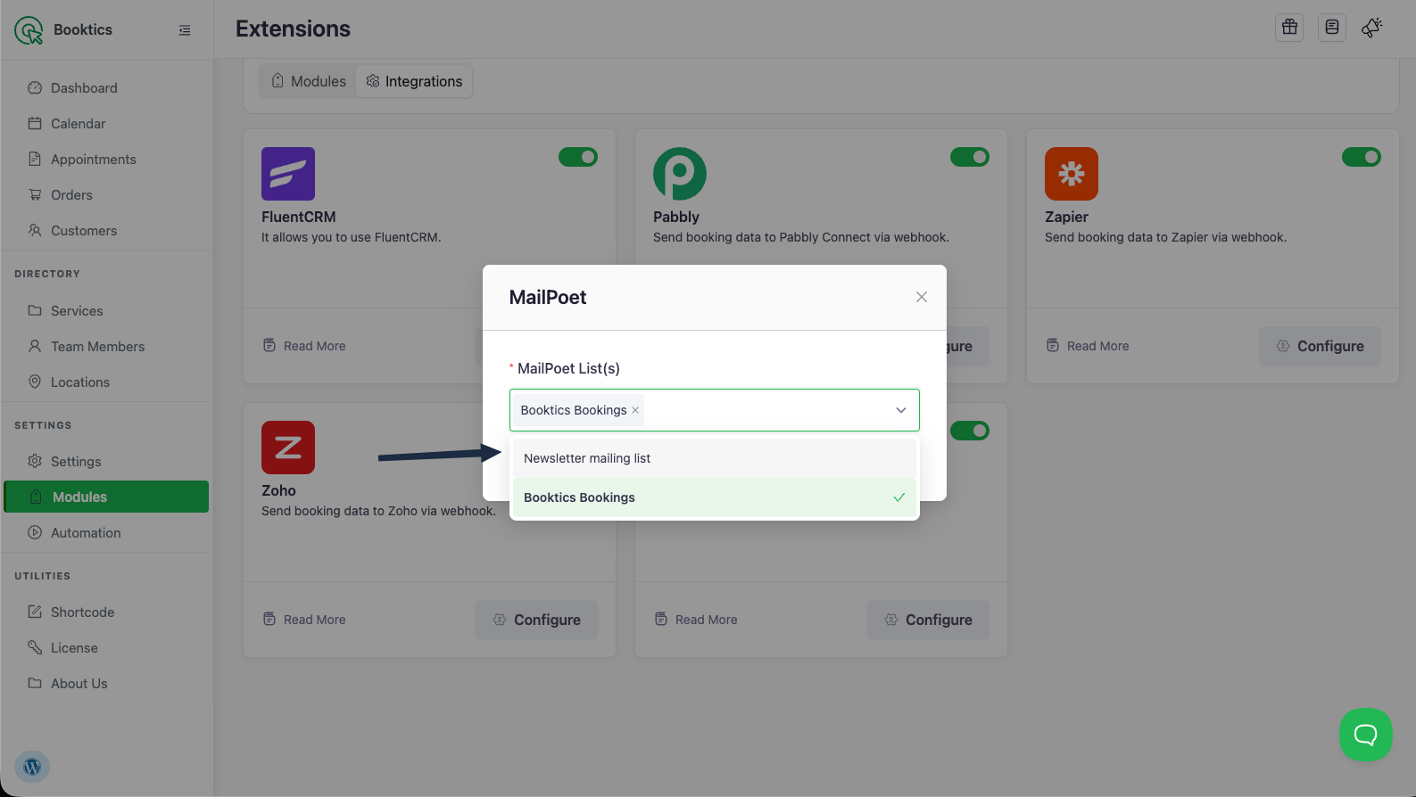Collapse the sidebar menu icon
Screen dimensions: 1416x797
coord(185,30)
